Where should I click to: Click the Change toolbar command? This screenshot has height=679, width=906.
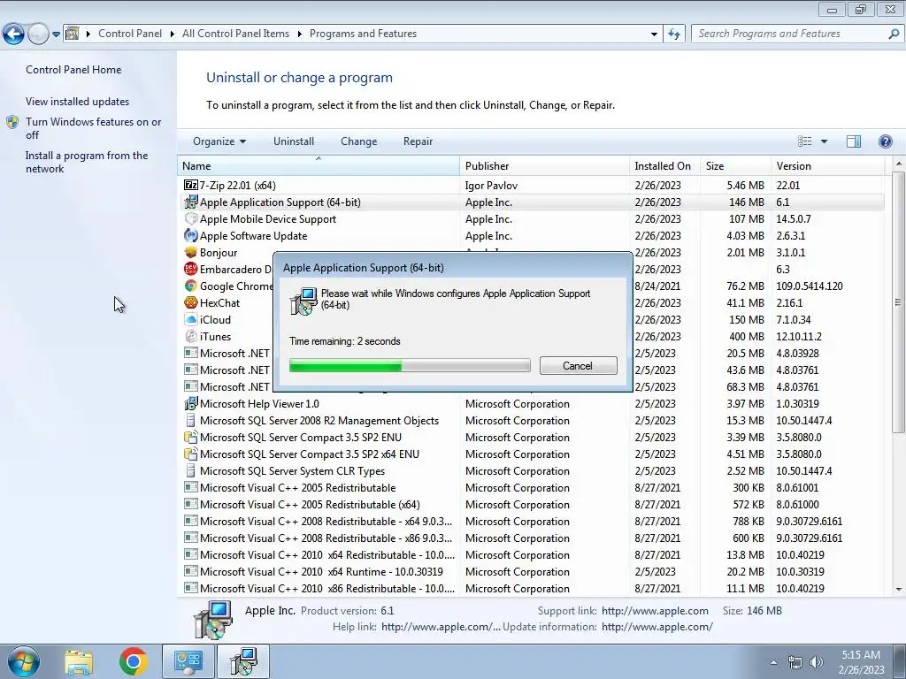point(359,141)
